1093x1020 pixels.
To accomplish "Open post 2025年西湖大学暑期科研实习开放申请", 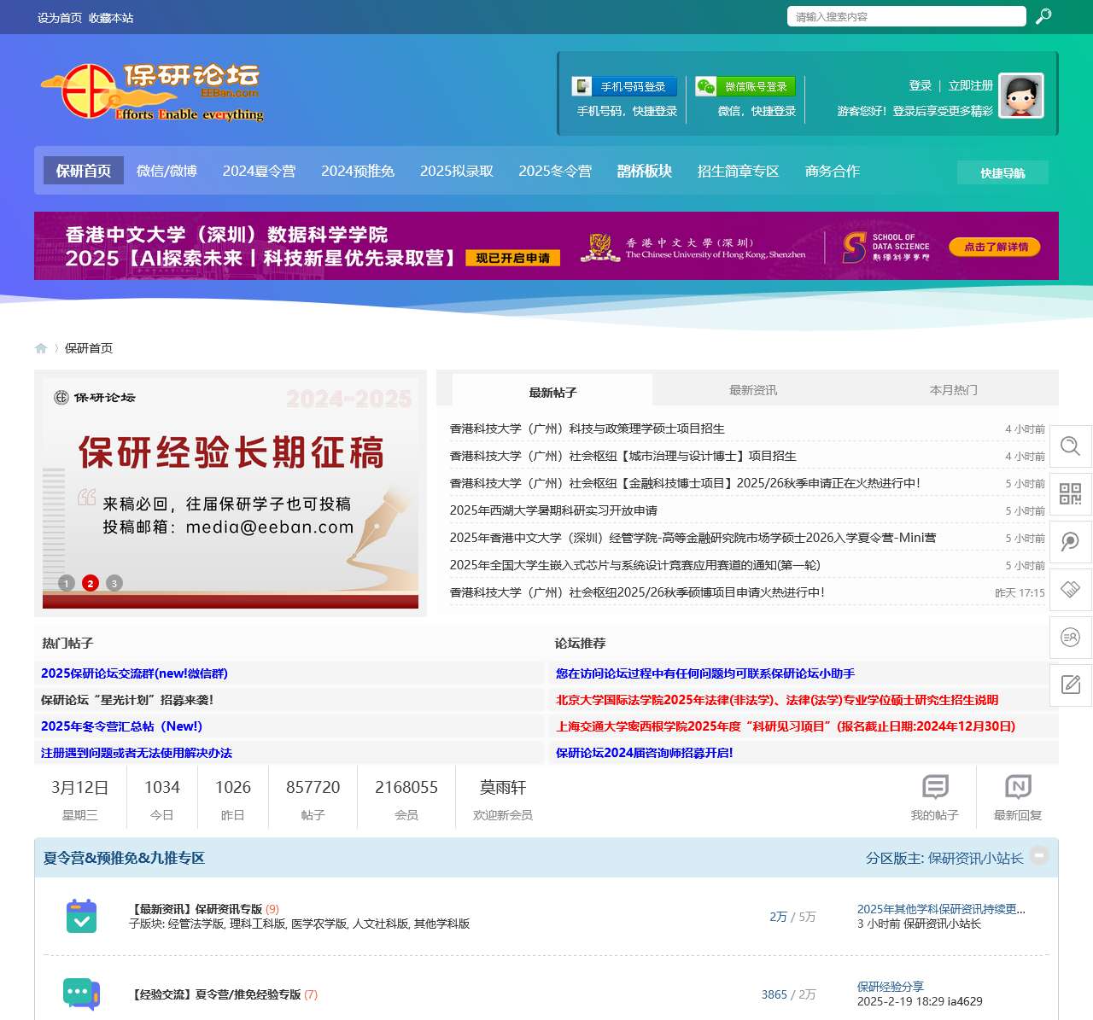I will click(x=553, y=510).
